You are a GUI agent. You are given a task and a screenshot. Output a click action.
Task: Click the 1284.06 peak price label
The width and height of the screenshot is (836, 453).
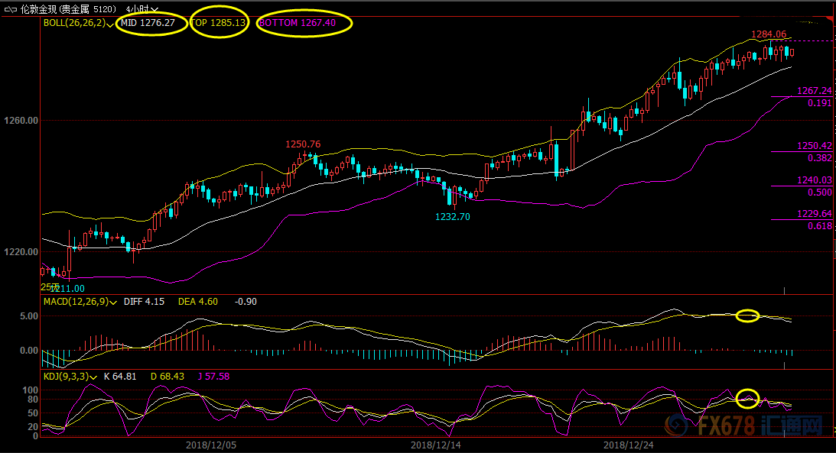click(769, 34)
